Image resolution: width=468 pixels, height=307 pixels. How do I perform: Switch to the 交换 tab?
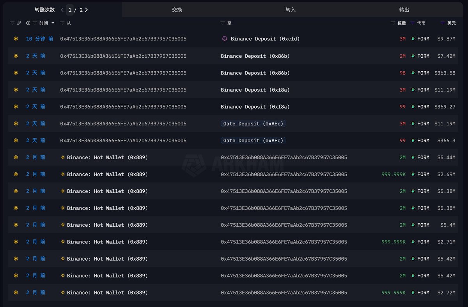click(x=177, y=10)
